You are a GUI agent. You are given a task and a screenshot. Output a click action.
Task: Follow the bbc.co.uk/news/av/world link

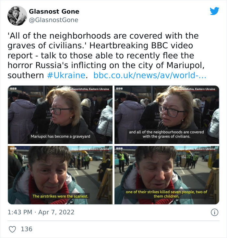150,75
